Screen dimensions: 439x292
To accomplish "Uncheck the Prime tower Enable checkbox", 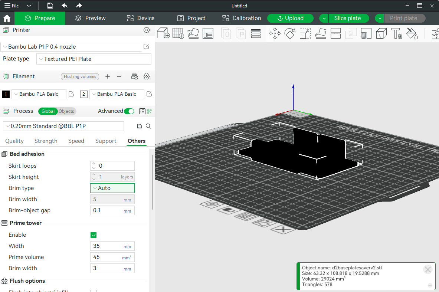I will tap(94, 235).
